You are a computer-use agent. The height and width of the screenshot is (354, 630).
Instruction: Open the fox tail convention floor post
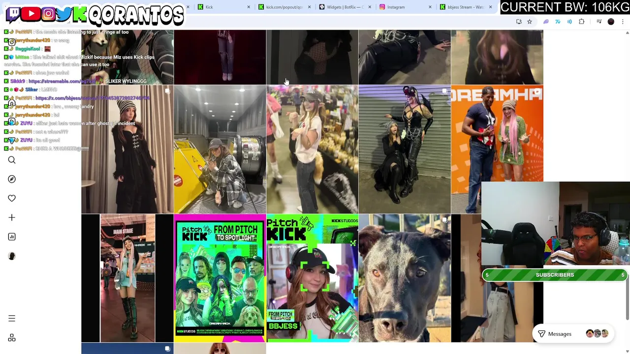[313, 149]
